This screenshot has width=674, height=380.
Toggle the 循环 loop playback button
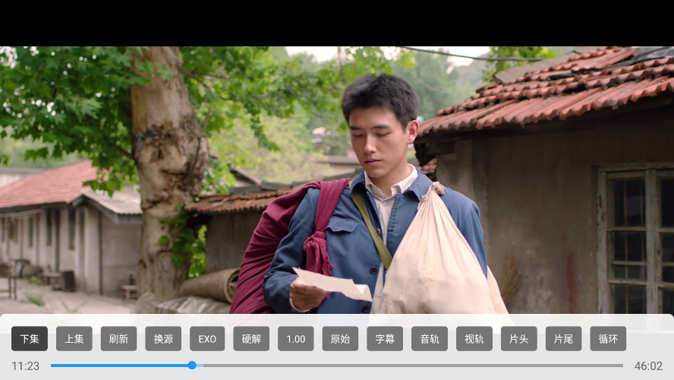coord(608,339)
